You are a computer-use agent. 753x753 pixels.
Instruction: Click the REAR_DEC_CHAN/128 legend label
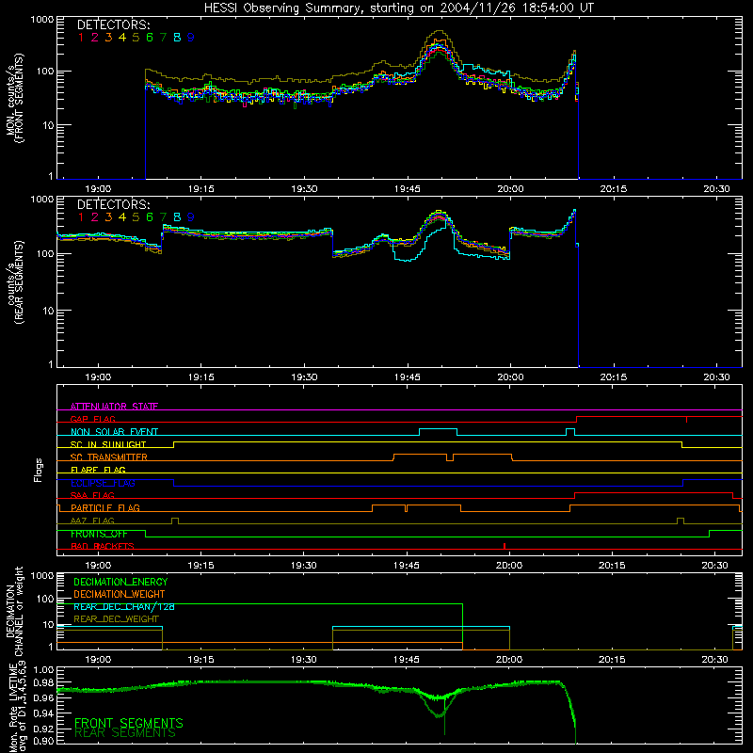124,607
